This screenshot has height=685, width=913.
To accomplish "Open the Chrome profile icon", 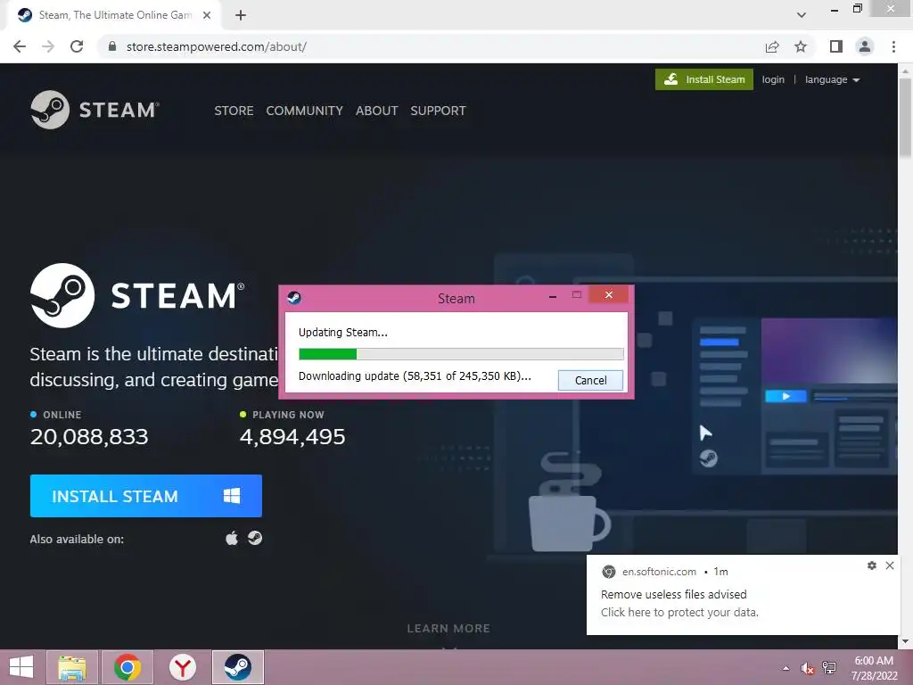I will click(x=865, y=46).
